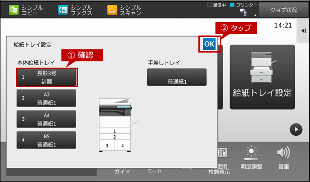The image size is (310, 182).
Task: Open the Job Status (ジョブ状況) button
Action: (x=283, y=10)
